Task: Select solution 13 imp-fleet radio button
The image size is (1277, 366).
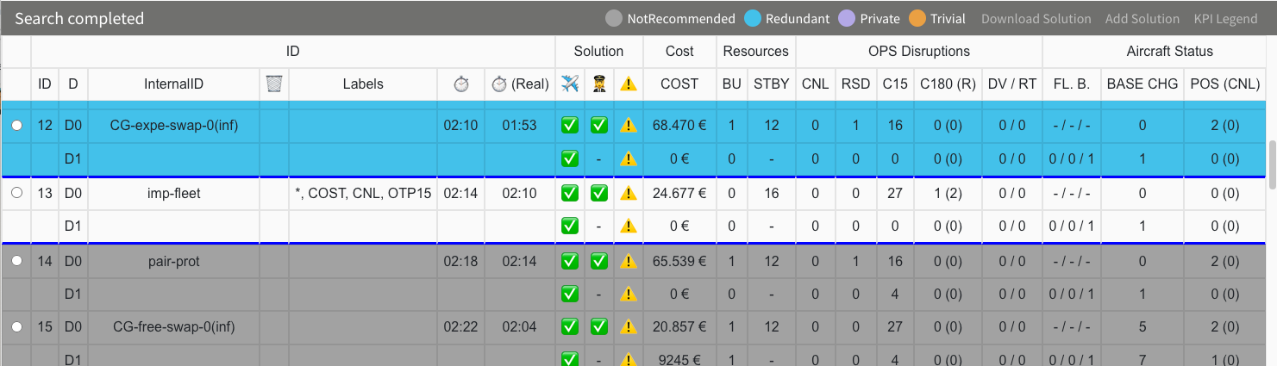Action: pos(16,194)
